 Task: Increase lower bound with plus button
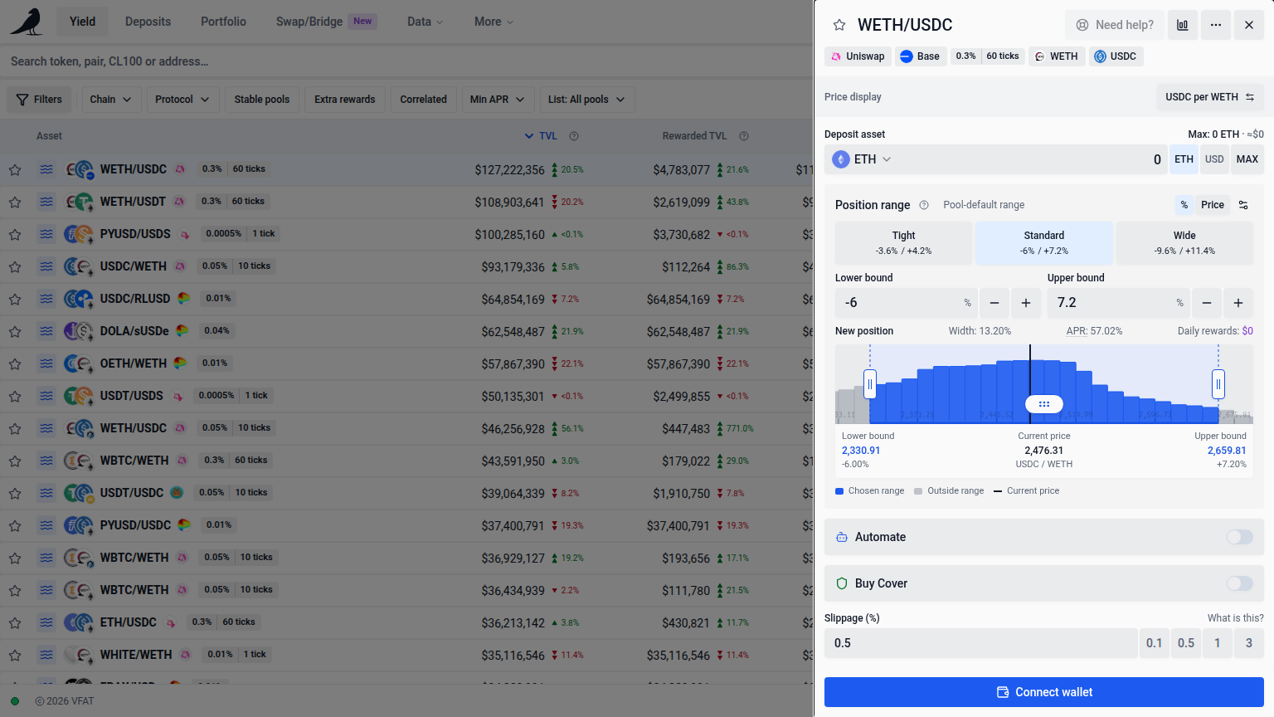[1026, 303]
